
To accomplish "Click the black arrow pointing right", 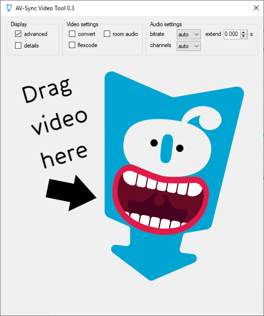I will pyautogui.click(x=71, y=193).
